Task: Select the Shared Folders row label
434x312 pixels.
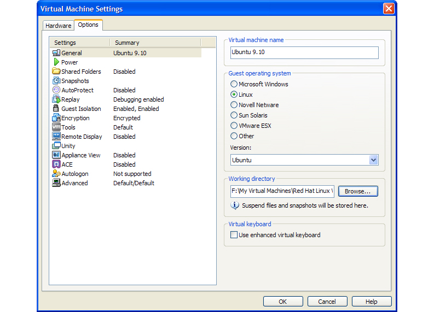Action: click(x=81, y=72)
